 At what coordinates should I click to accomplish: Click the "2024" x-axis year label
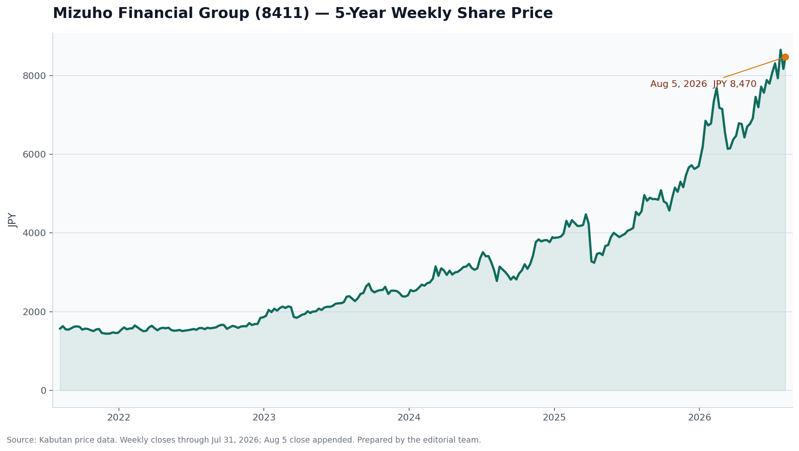pos(409,418)
